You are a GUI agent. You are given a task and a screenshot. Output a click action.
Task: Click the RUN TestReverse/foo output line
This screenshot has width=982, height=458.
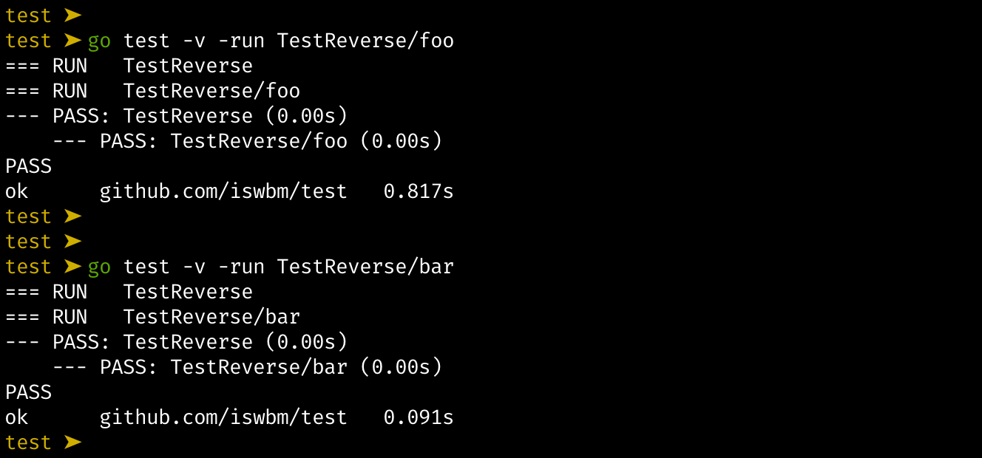point(152,91)
